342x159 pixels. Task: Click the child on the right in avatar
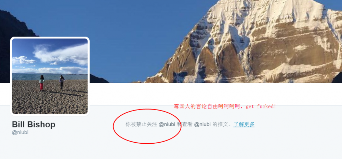pos(62,82)
